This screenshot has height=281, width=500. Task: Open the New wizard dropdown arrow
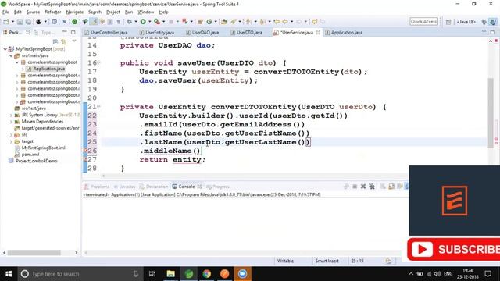coord(12,22)
